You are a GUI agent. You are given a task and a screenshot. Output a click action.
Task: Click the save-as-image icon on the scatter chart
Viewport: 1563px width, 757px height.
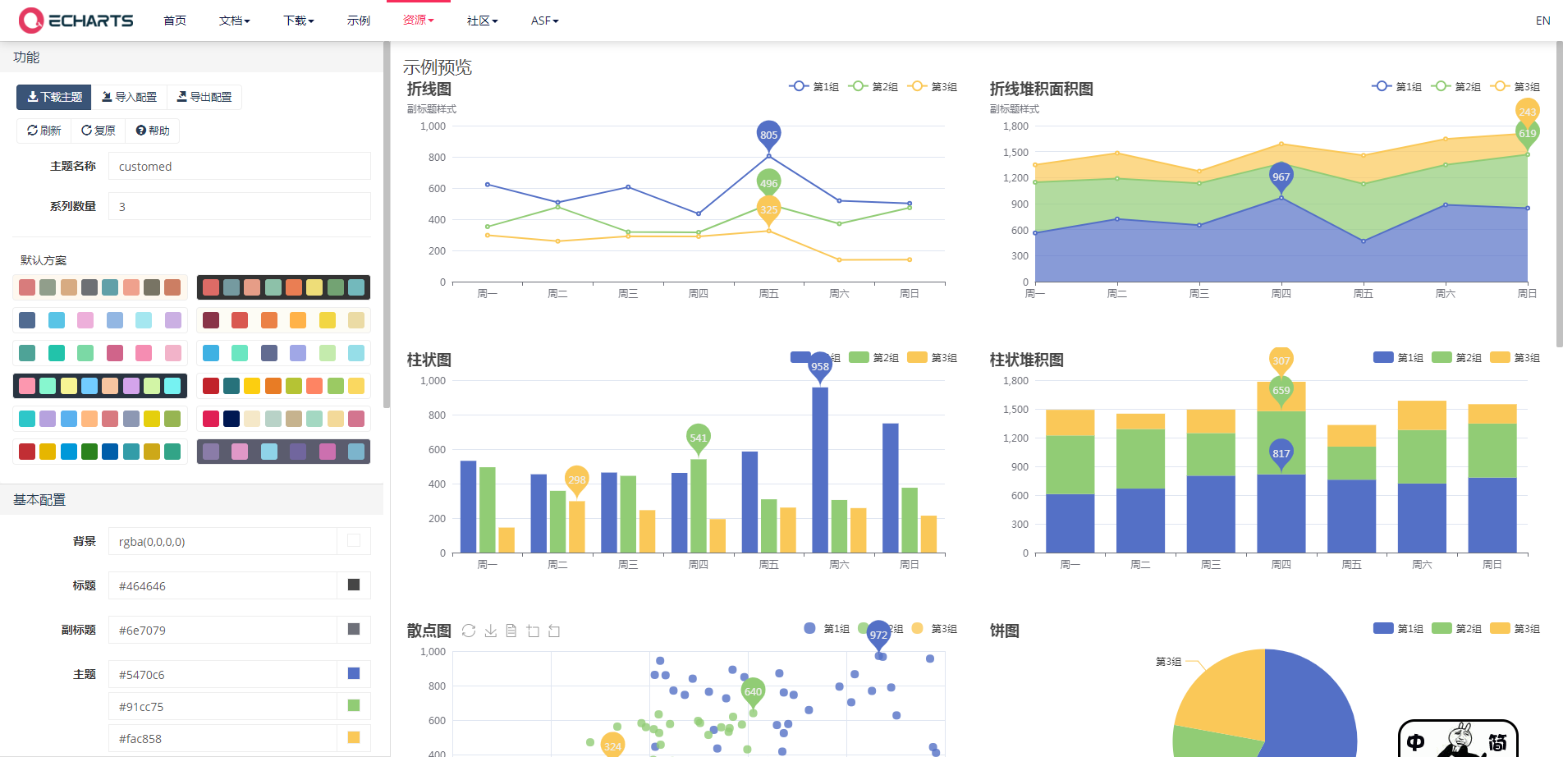tap(490, 631)
